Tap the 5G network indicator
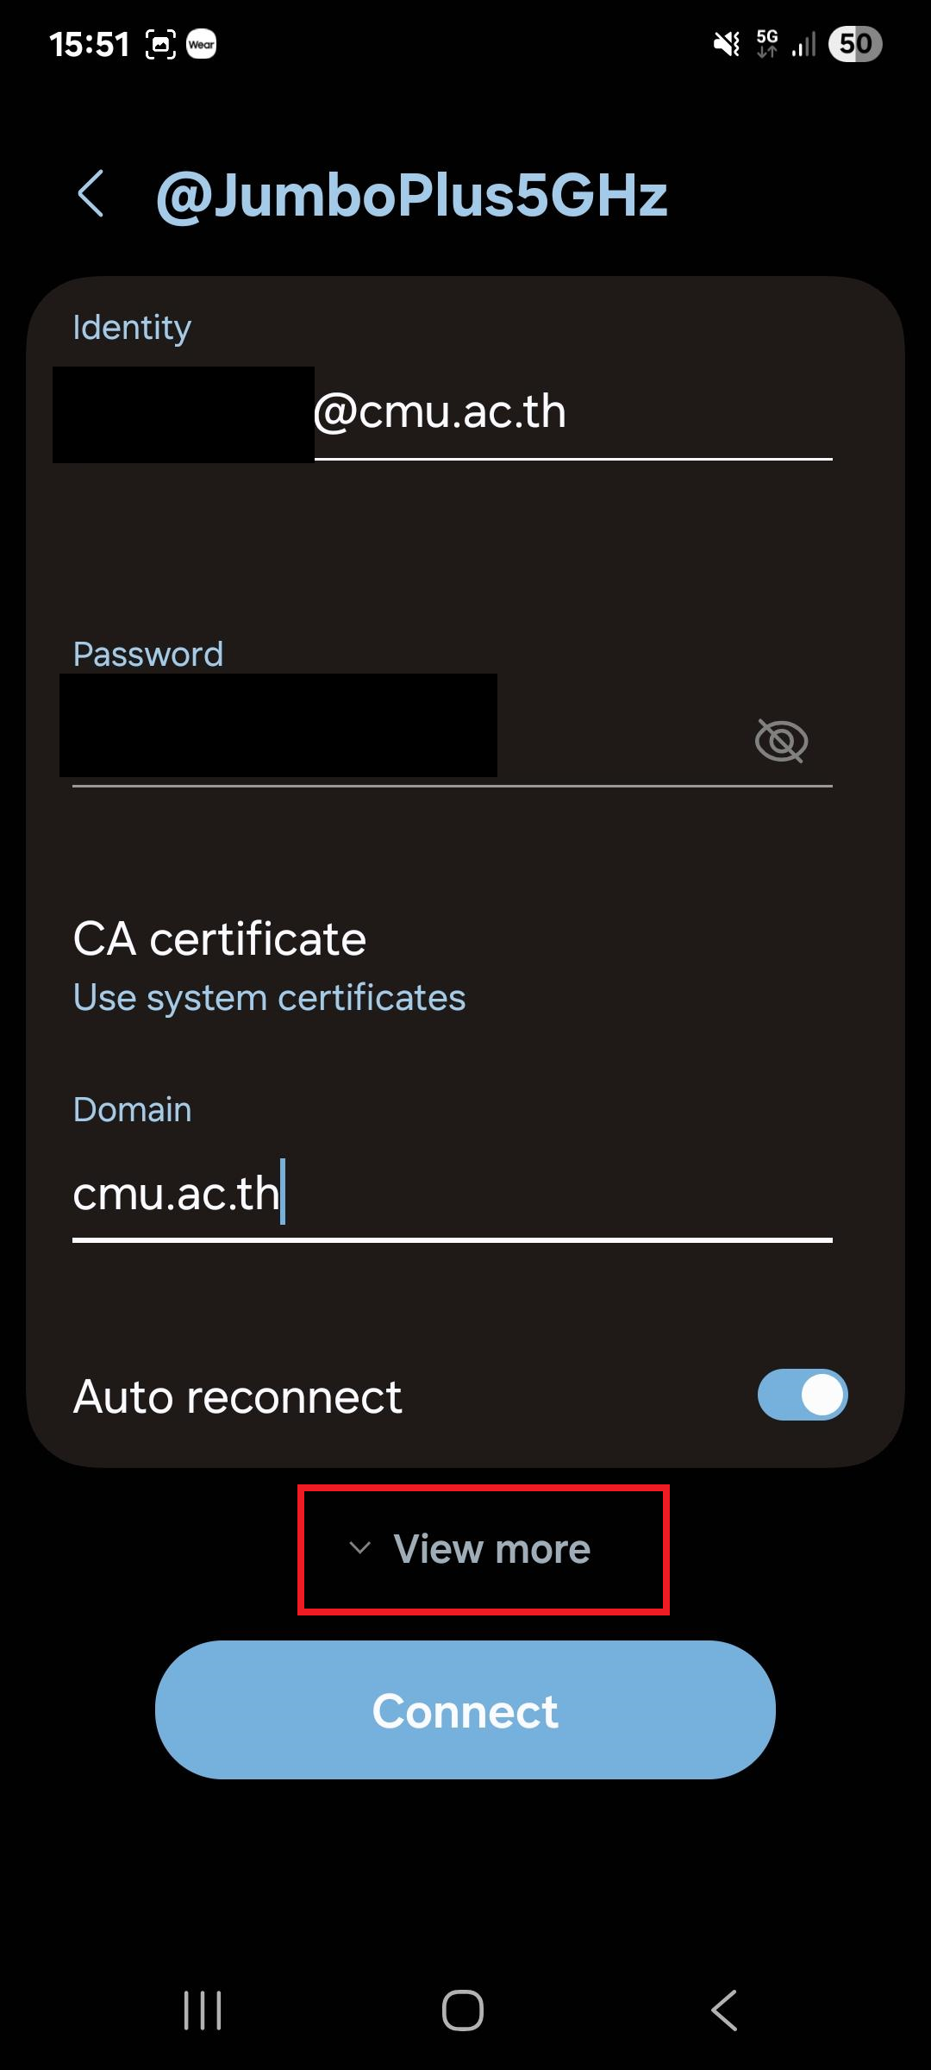Screen dimensions: 931x2070 point(766,44)
